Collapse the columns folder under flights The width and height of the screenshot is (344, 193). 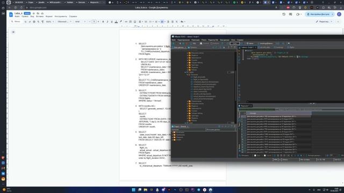(188, 75)
